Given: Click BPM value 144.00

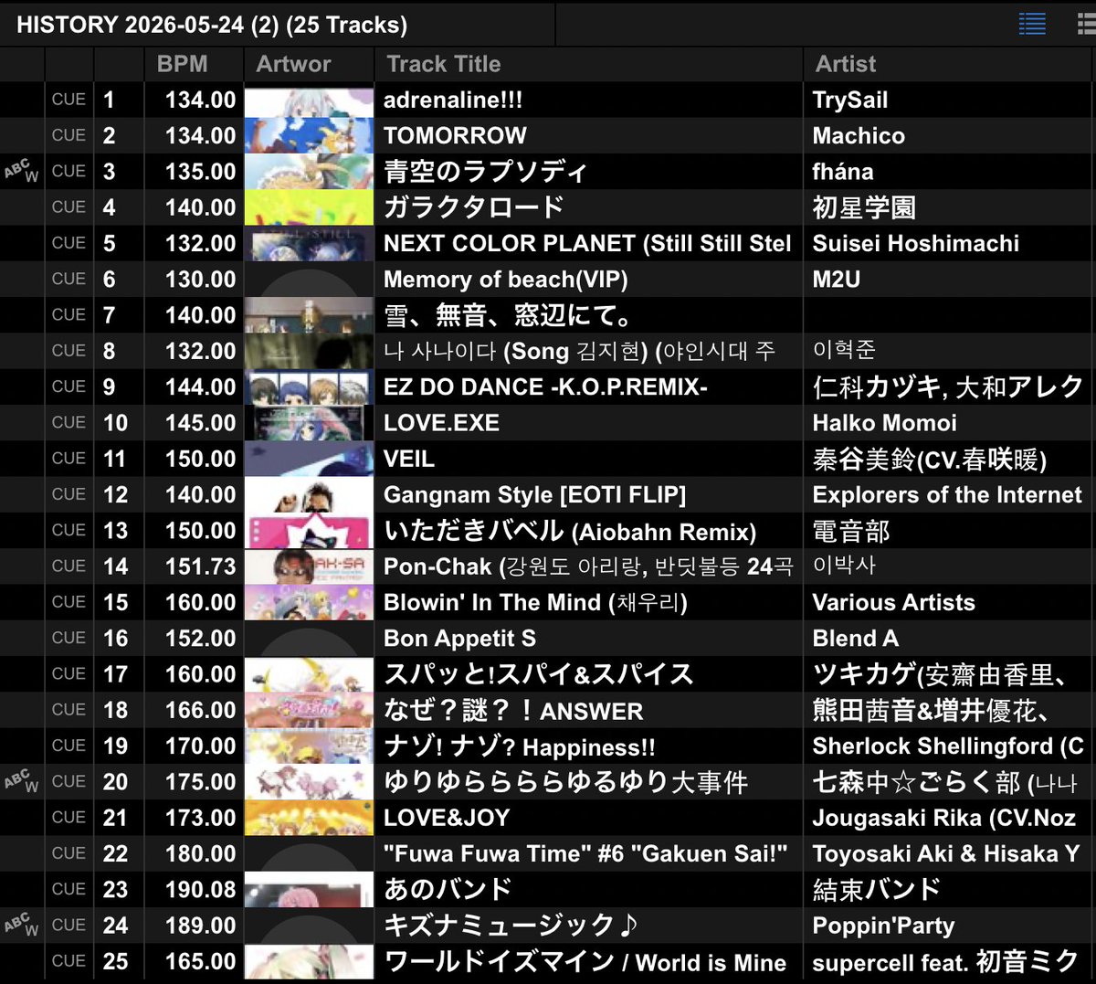Looking at the screenshot, I should 200,386.
